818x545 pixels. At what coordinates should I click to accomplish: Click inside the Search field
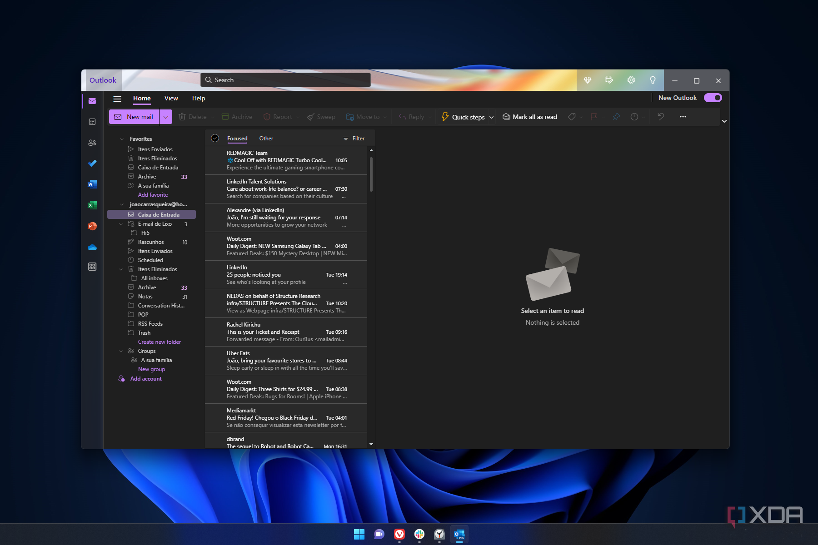click(x=285, y=79)
